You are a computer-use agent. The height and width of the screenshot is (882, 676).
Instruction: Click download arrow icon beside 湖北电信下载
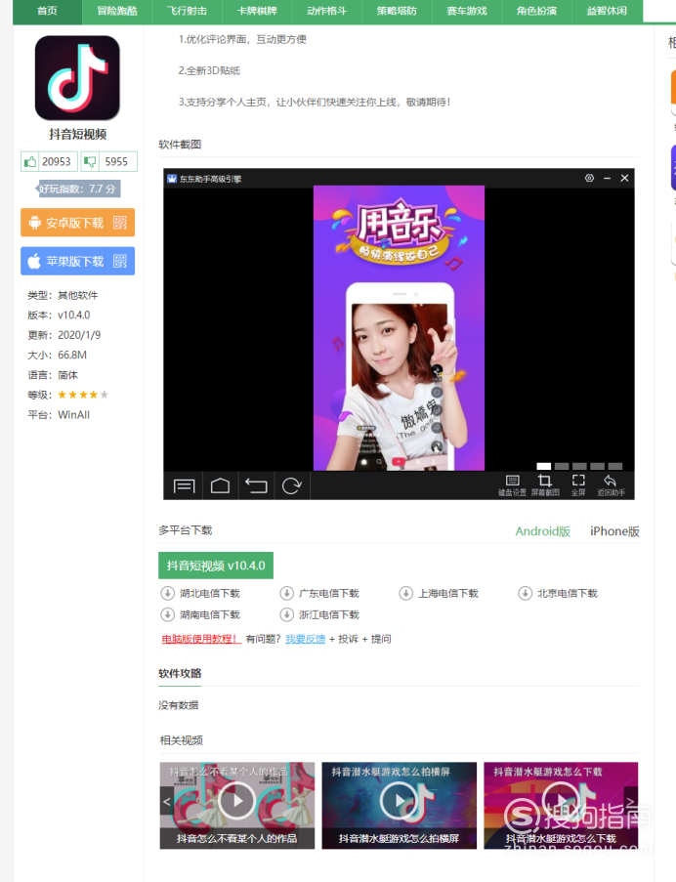168,593
